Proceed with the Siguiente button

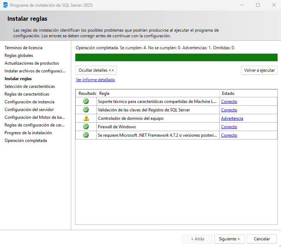click(x=229, y=239)
